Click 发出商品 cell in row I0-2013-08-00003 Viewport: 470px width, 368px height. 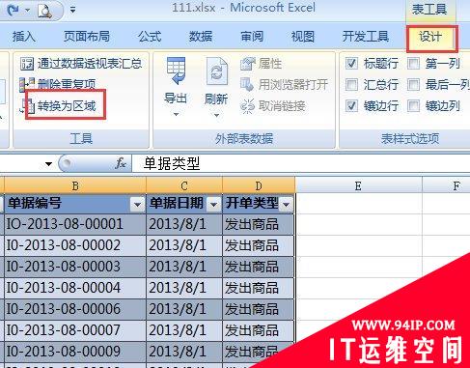(259, 267)
